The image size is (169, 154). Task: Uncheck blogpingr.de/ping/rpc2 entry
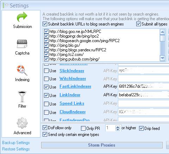(x=46, y=36)
